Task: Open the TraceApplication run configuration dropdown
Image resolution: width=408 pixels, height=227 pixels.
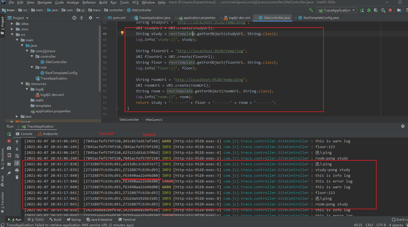Action: click(x=337, y=10)
